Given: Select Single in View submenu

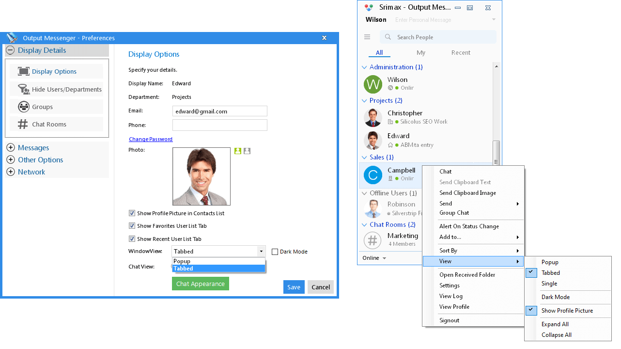Looking at the screenshot, I should [x=568, y=284].
